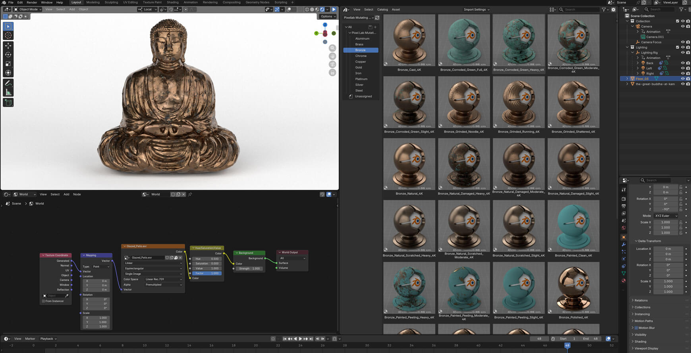Open the Render menu

click(32, 2)
